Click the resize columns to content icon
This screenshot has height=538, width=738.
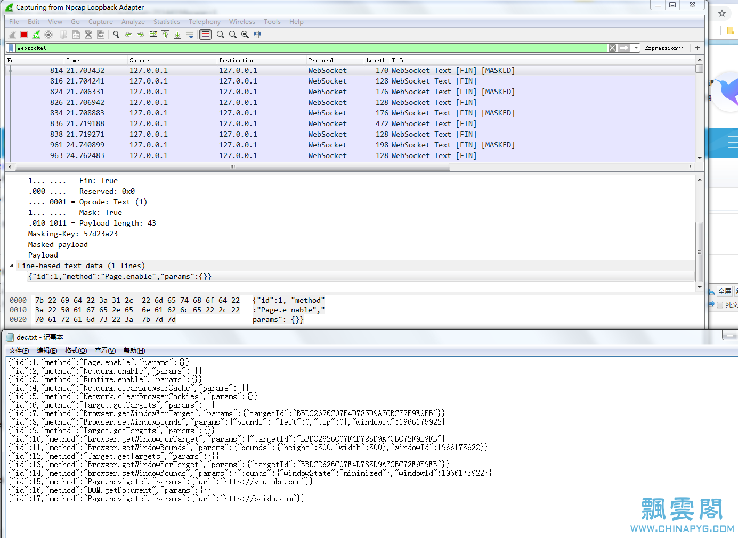257,35
